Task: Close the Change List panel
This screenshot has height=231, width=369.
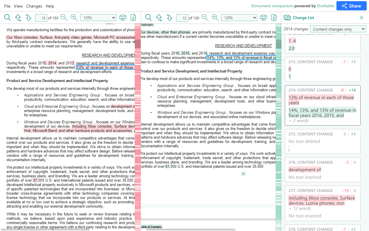Action: coord(362,18)
